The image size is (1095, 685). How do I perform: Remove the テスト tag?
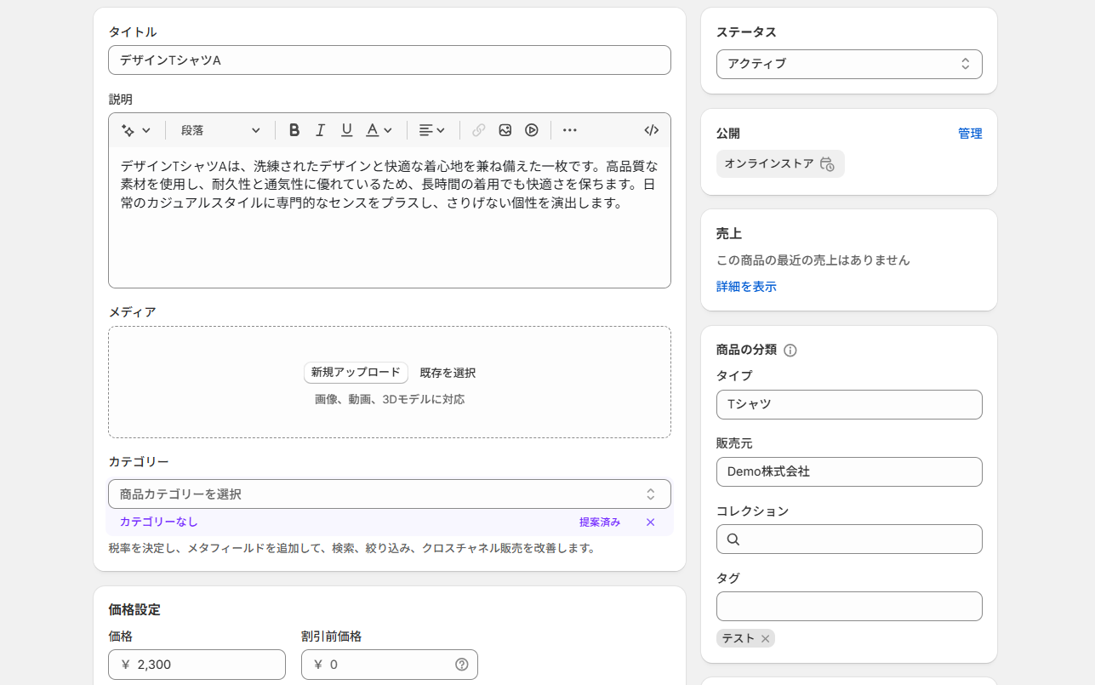point(765,638)
